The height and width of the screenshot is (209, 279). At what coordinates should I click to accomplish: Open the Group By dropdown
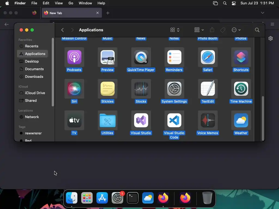199,30
